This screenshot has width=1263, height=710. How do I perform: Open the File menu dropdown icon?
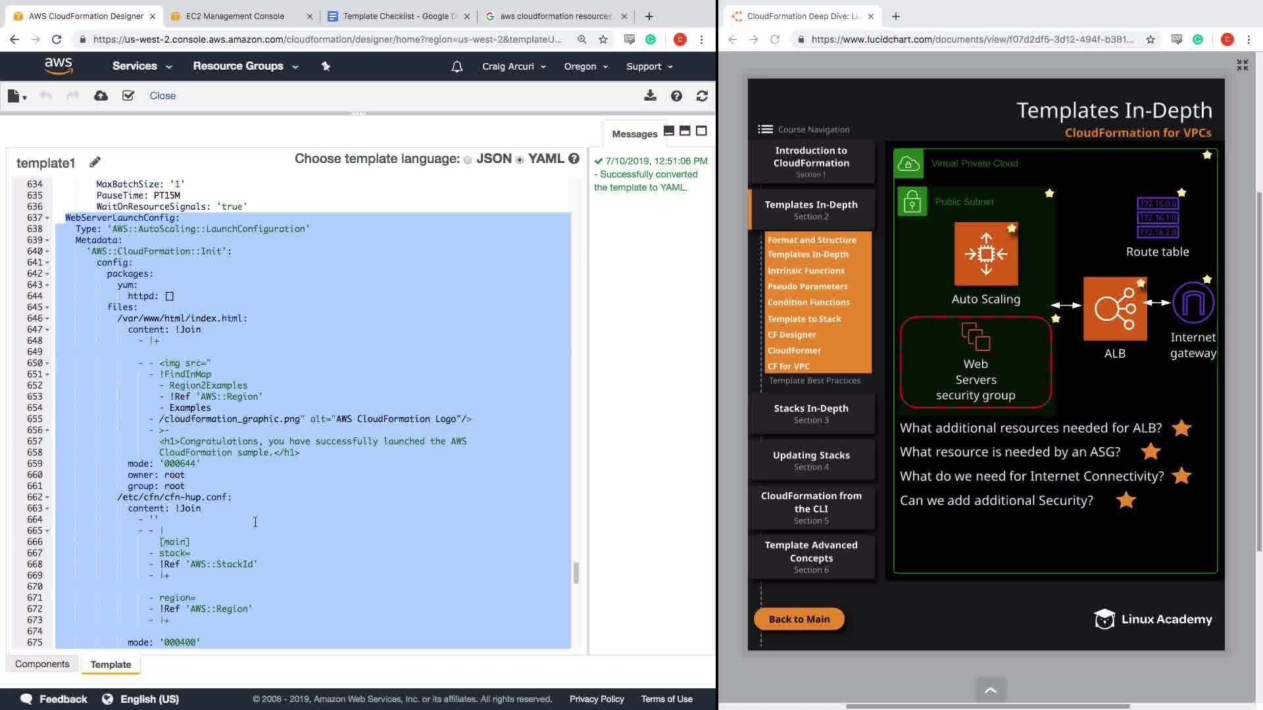pyautogui.click(x=16, y=97)
